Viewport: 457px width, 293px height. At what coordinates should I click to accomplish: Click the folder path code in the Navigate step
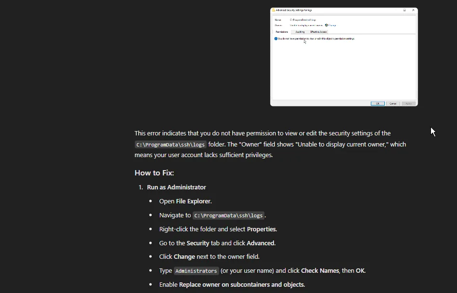coord(229,215)
